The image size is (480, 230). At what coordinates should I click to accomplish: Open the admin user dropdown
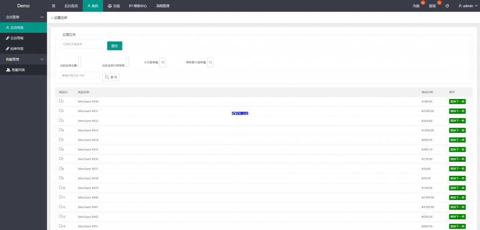[x=465, y=6]
